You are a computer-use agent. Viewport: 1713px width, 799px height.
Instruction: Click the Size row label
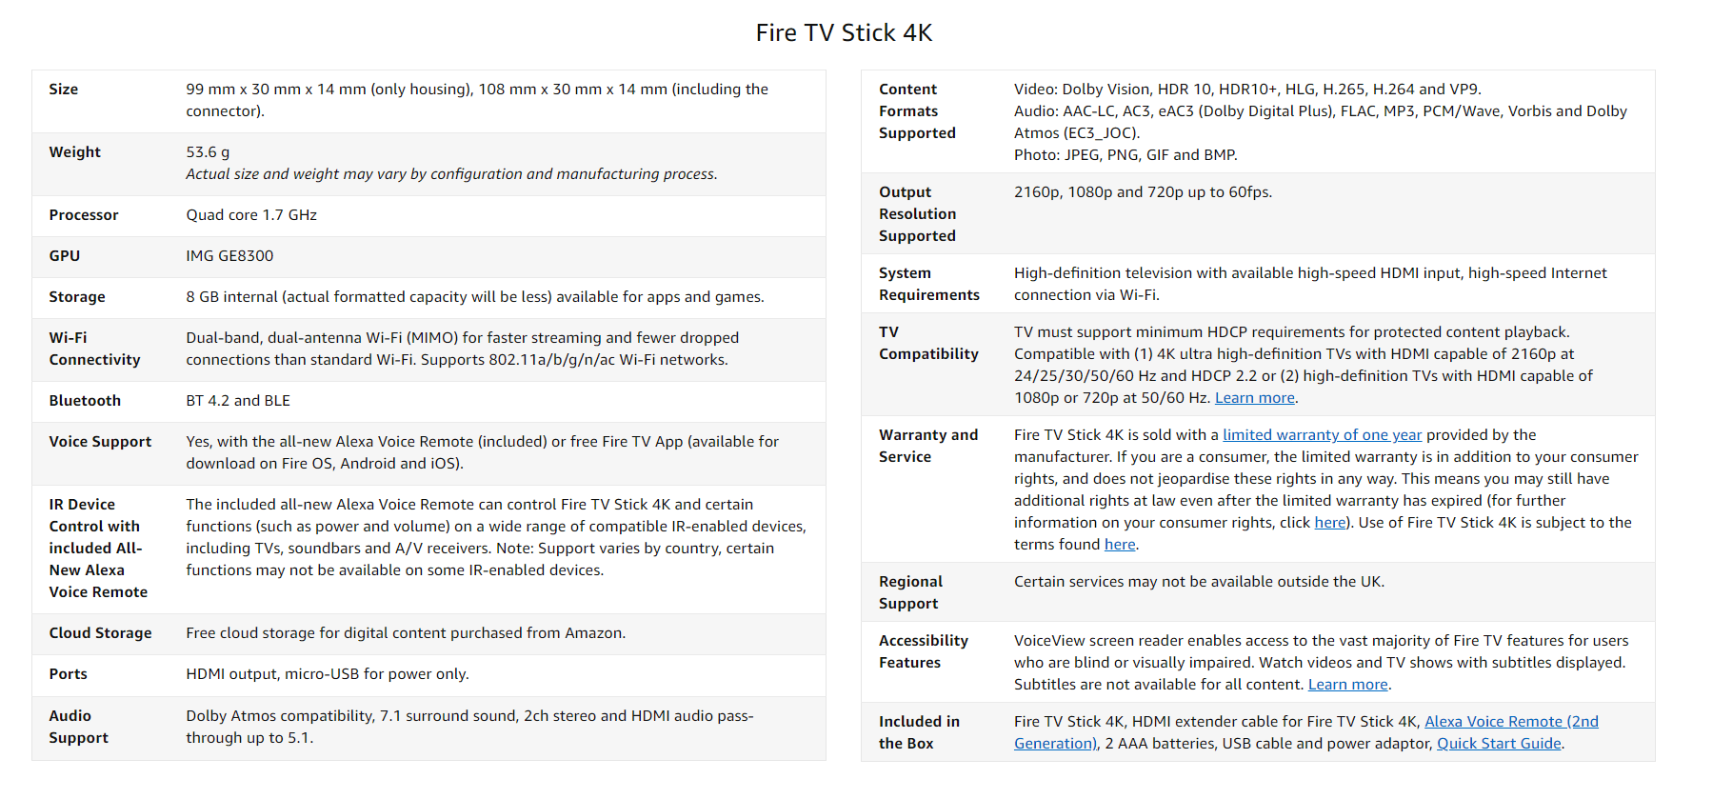click(x=64, y=90)
